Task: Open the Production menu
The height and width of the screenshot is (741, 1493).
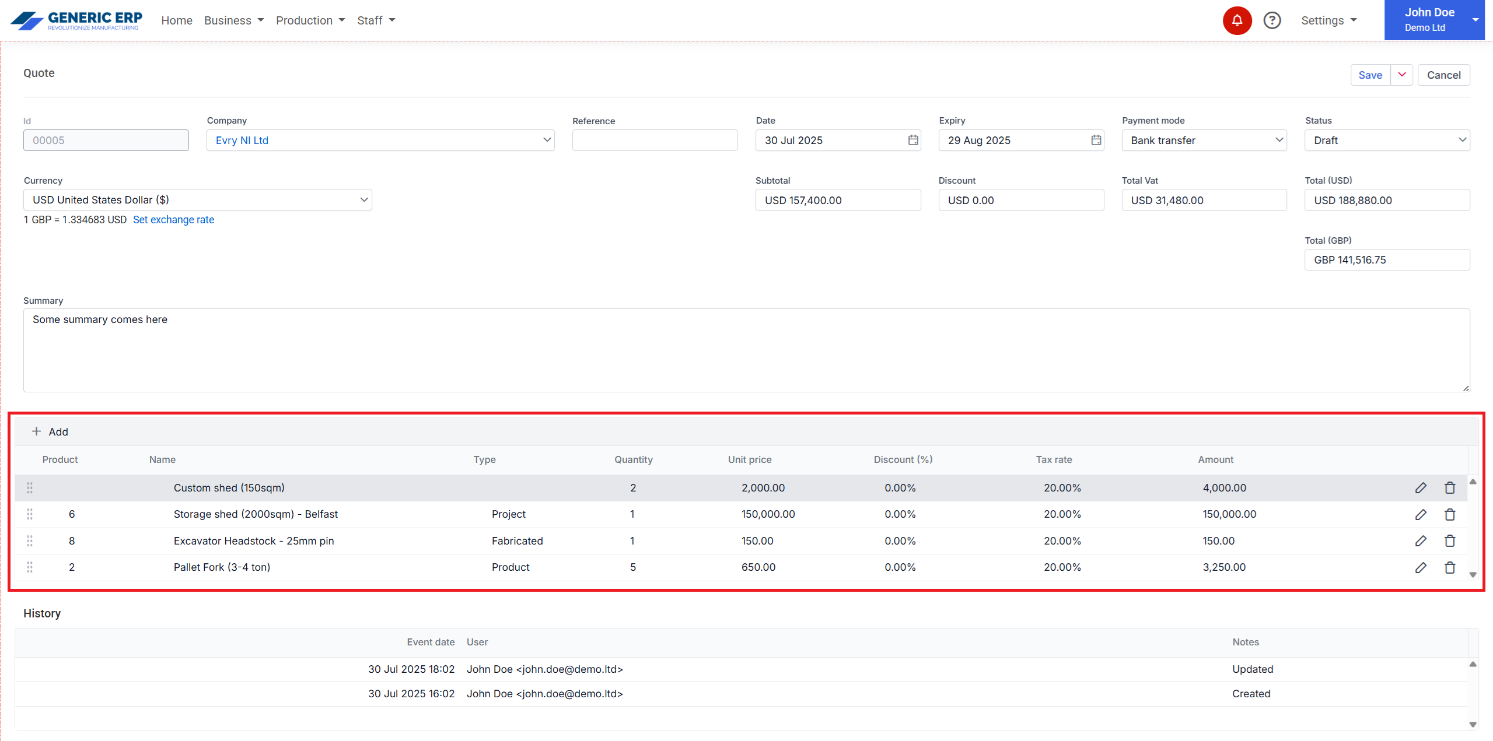Action: [x=310, y=20]
